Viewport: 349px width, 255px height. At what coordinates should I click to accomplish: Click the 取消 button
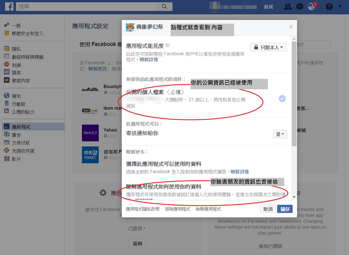268,209
